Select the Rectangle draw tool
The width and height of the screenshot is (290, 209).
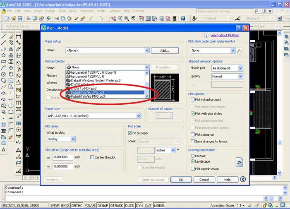tap(3, 62)
